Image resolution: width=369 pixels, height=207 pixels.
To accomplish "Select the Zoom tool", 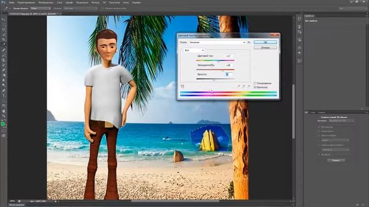I will tap(3, 116).
